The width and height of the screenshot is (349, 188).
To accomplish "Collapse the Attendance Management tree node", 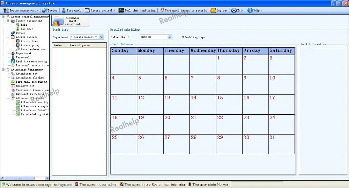I will click(3, 70).
